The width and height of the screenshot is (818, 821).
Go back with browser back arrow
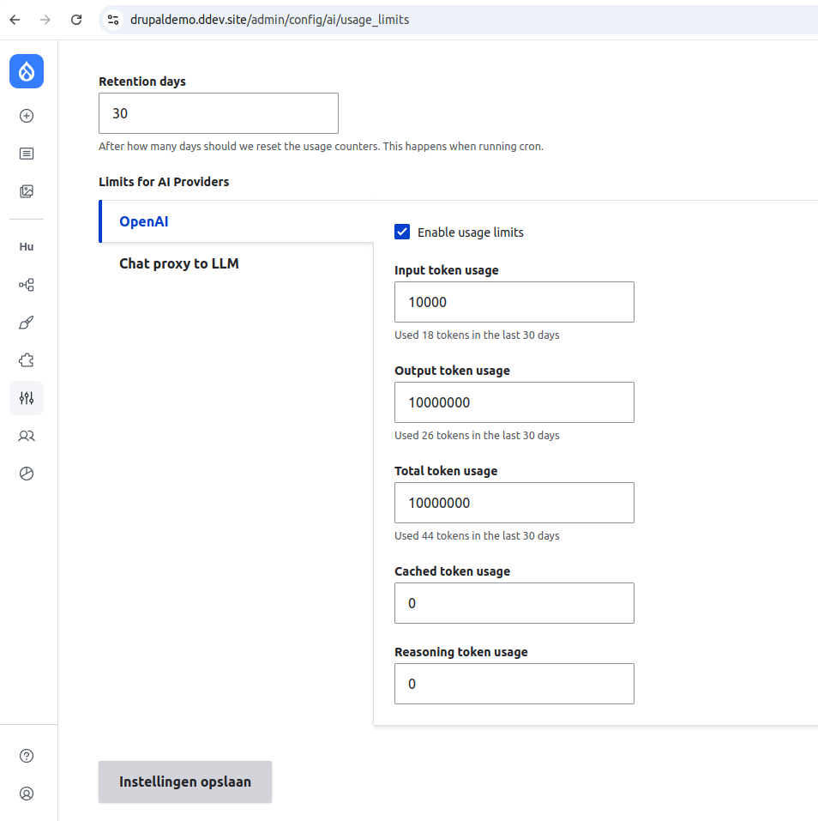coord(15,20)
